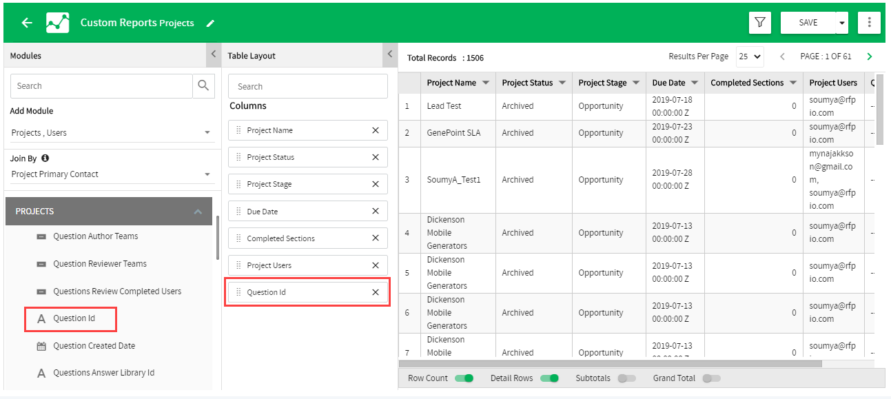Open Save button dropdown arrow
Screen dimensions: 891x399
click(x=842, y=23)
